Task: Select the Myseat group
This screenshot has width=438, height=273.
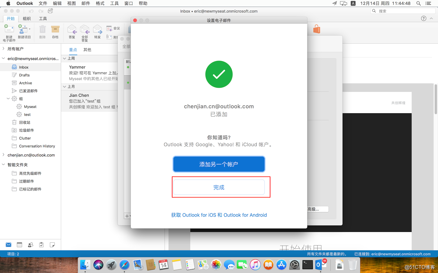Action: (x=30, y=106)
